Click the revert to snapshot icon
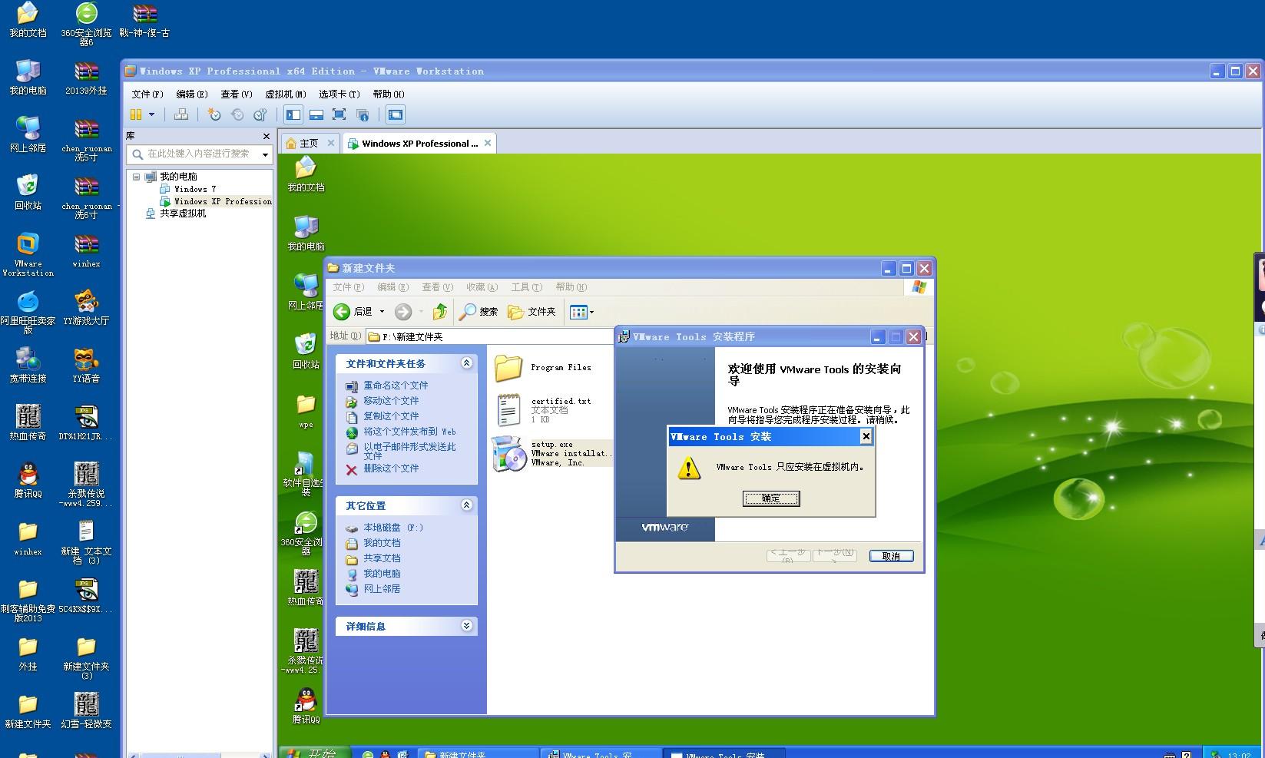The height and width of the screenshot is (758, 1265). coord(237,114)
